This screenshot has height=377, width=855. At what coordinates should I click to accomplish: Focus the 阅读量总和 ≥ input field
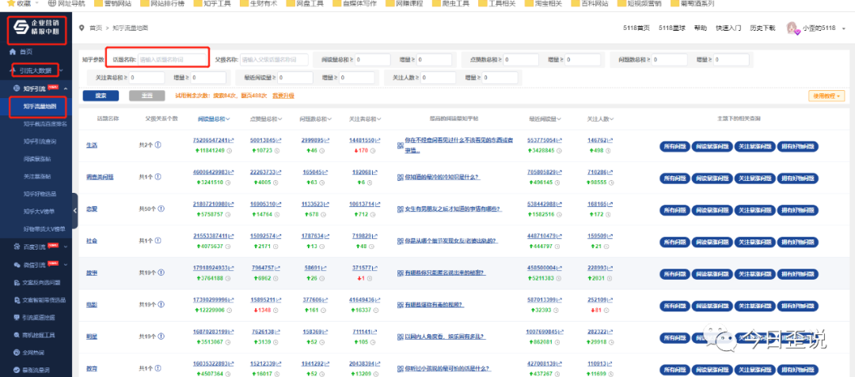click(374, 59)
